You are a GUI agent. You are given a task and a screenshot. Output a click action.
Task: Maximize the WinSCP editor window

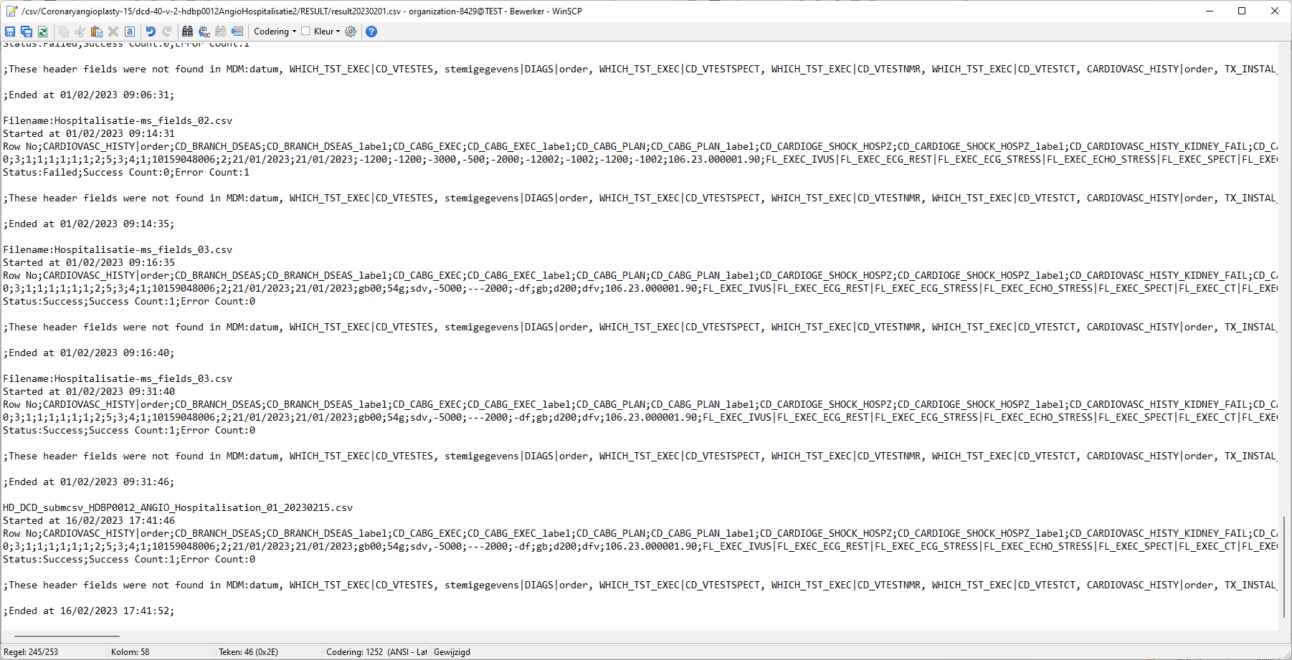(x=1242, y=11)
